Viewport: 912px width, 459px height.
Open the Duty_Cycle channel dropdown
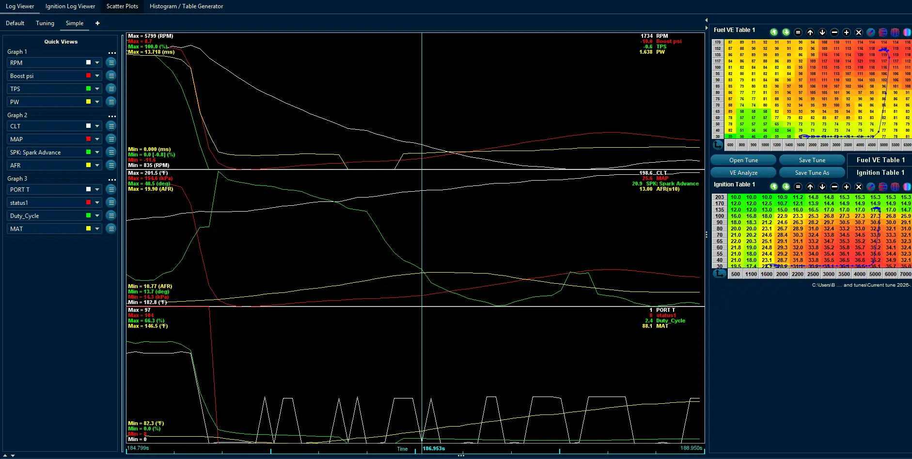97,215
